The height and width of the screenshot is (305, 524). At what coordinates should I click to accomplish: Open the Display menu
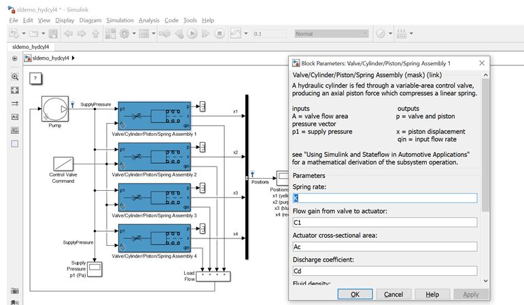(65, 20)
